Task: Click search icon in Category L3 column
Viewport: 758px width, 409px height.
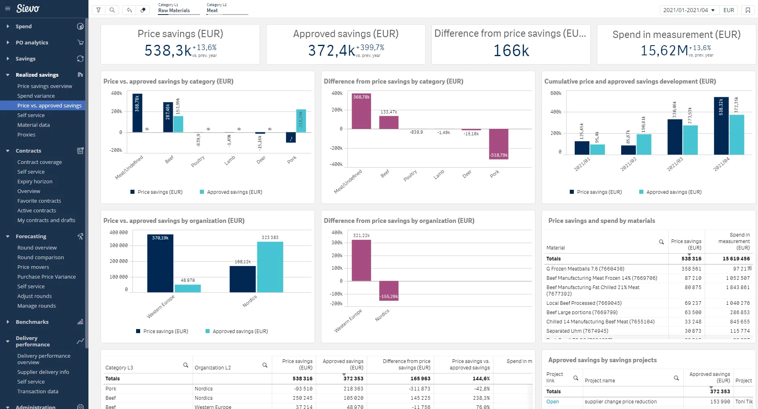Action: tap(186, 365)
